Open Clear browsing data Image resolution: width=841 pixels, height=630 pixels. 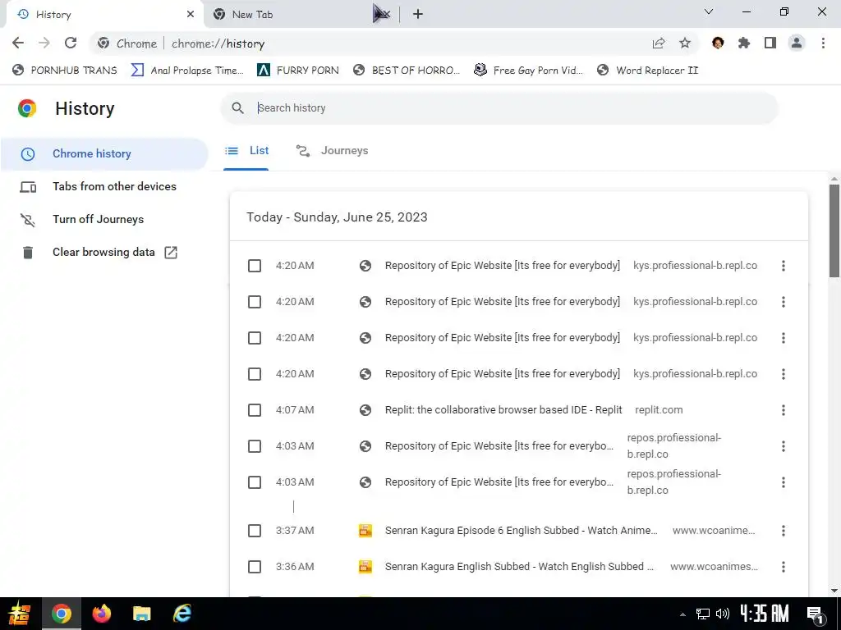(104, 253)
